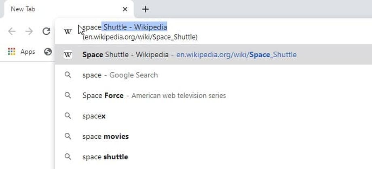Click the magnifier icon beside Space Force

68,96
